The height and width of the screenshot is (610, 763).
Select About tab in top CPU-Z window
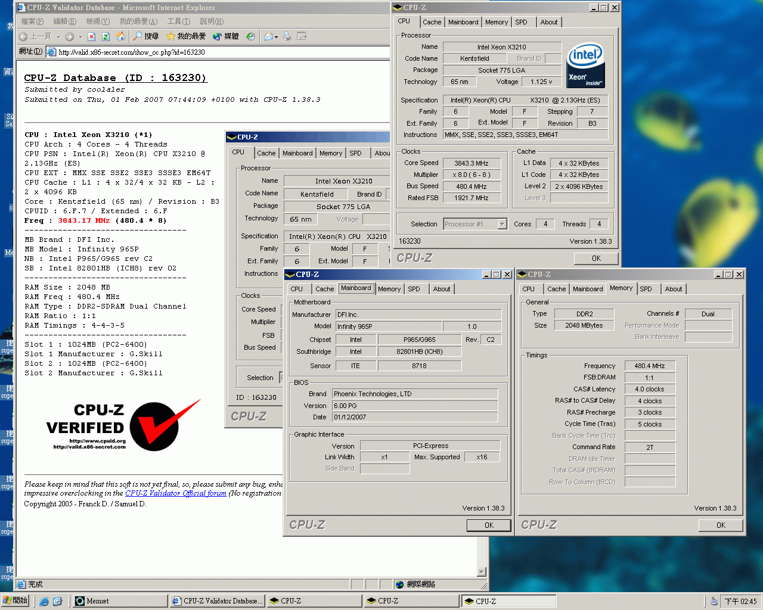[549, 22]
